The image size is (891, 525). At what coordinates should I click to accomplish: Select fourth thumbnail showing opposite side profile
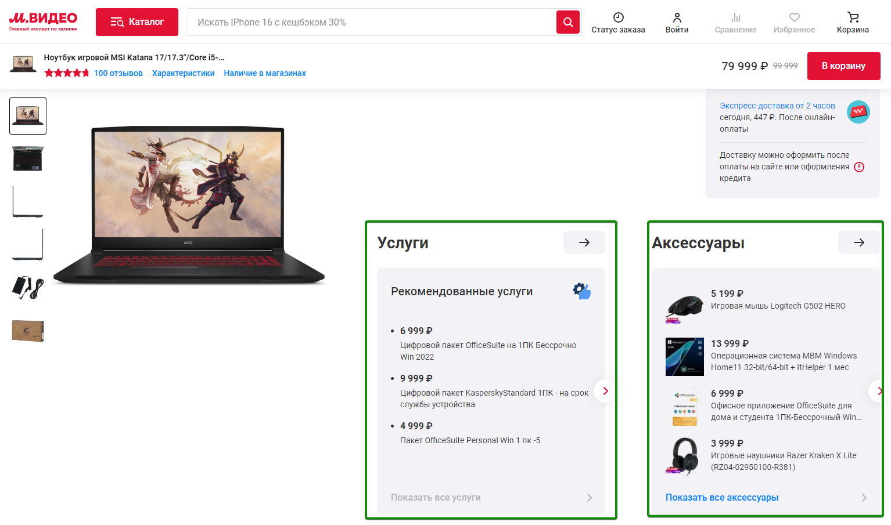[28, 245]
